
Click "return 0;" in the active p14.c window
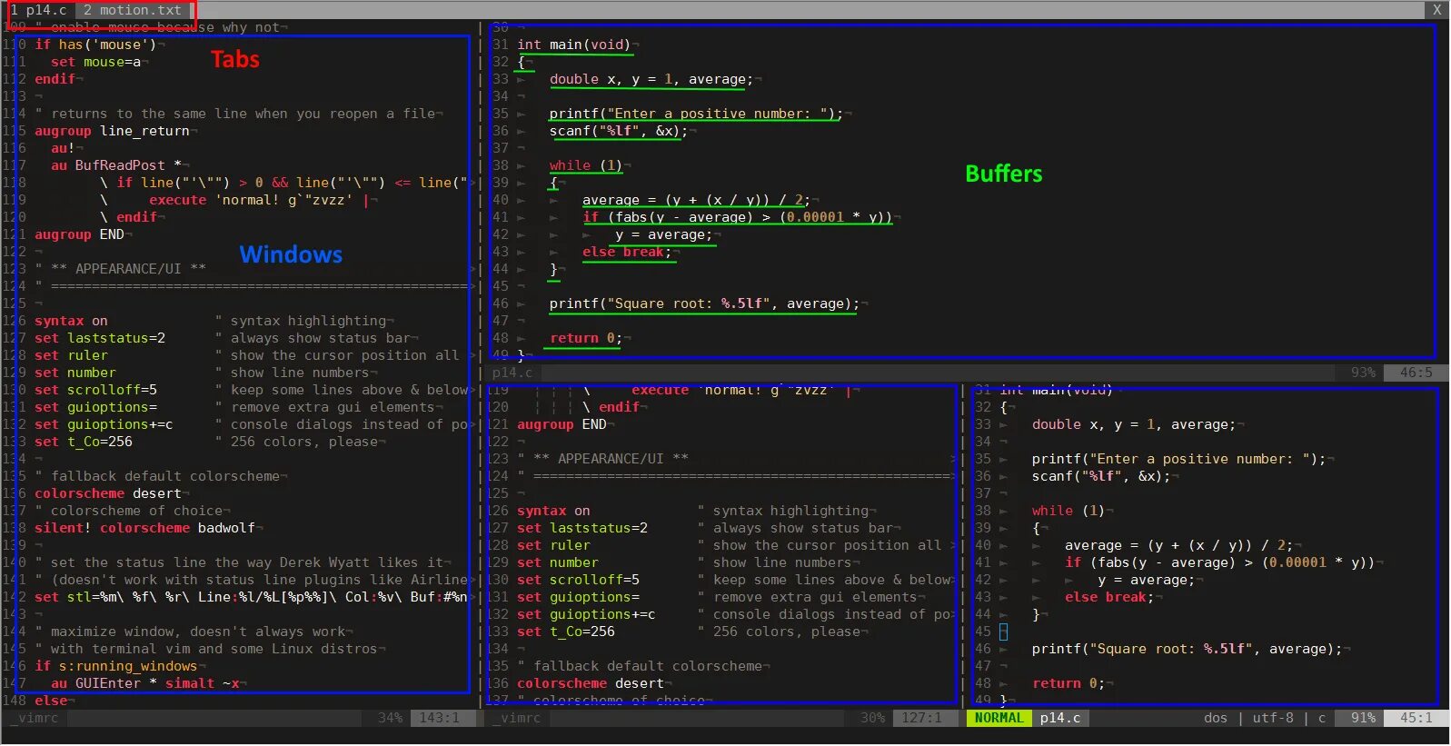point(1068,683)
